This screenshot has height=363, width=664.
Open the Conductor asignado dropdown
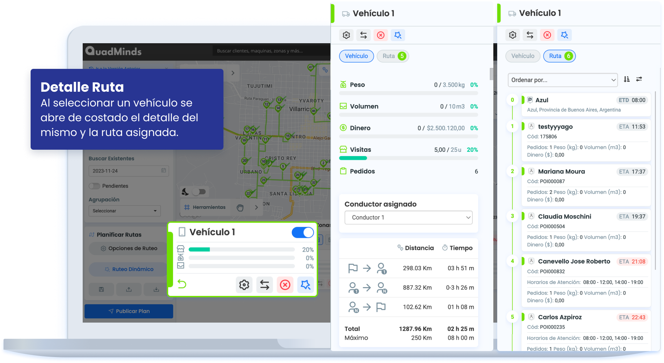click(408, 218)
